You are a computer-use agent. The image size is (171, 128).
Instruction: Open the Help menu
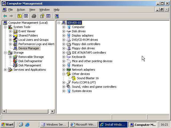57,10
